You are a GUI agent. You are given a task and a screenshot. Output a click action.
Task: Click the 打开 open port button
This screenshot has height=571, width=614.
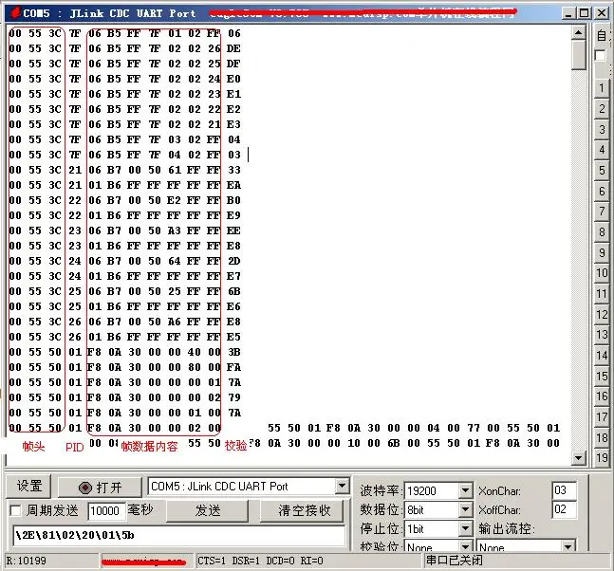[x=100, y=488]
